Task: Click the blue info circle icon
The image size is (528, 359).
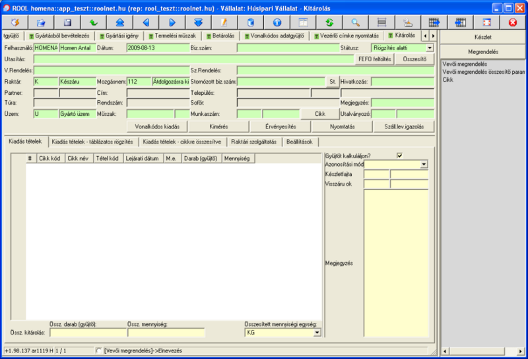Action: (x=277, y=22)
